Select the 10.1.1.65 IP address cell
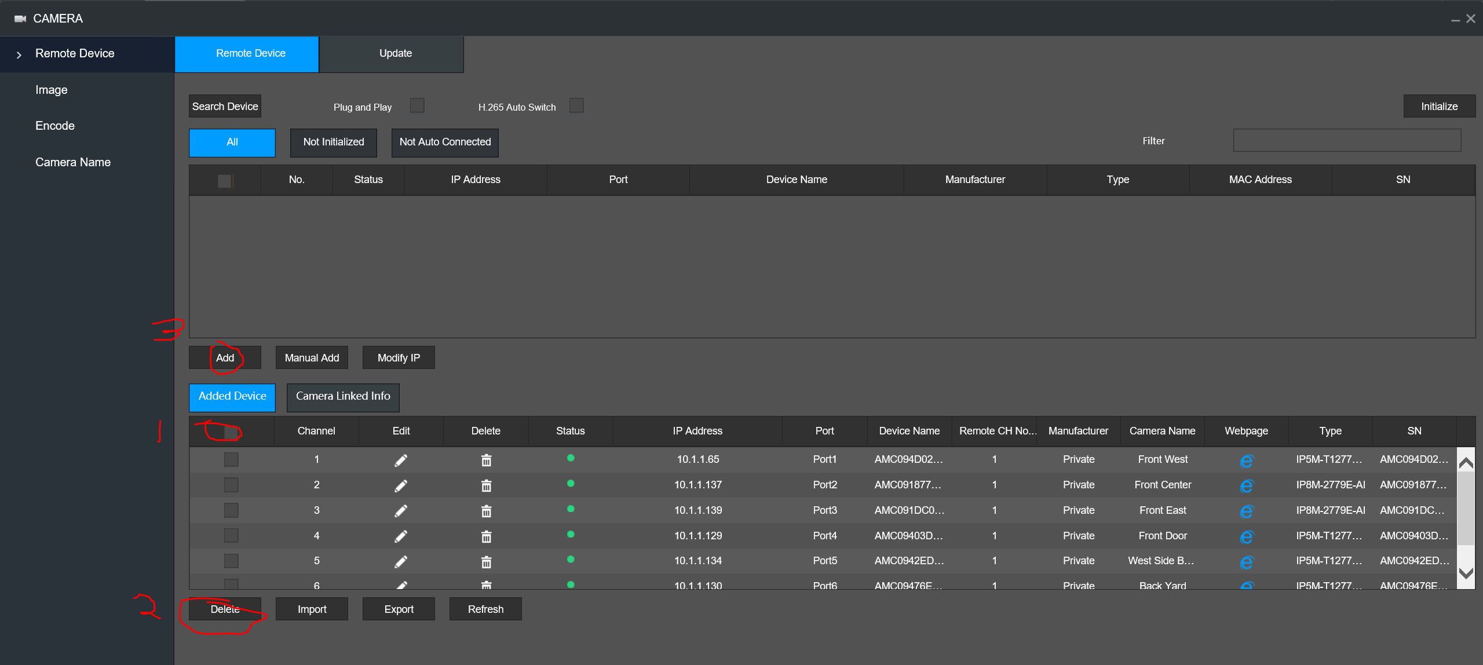 tap(698, 459)
